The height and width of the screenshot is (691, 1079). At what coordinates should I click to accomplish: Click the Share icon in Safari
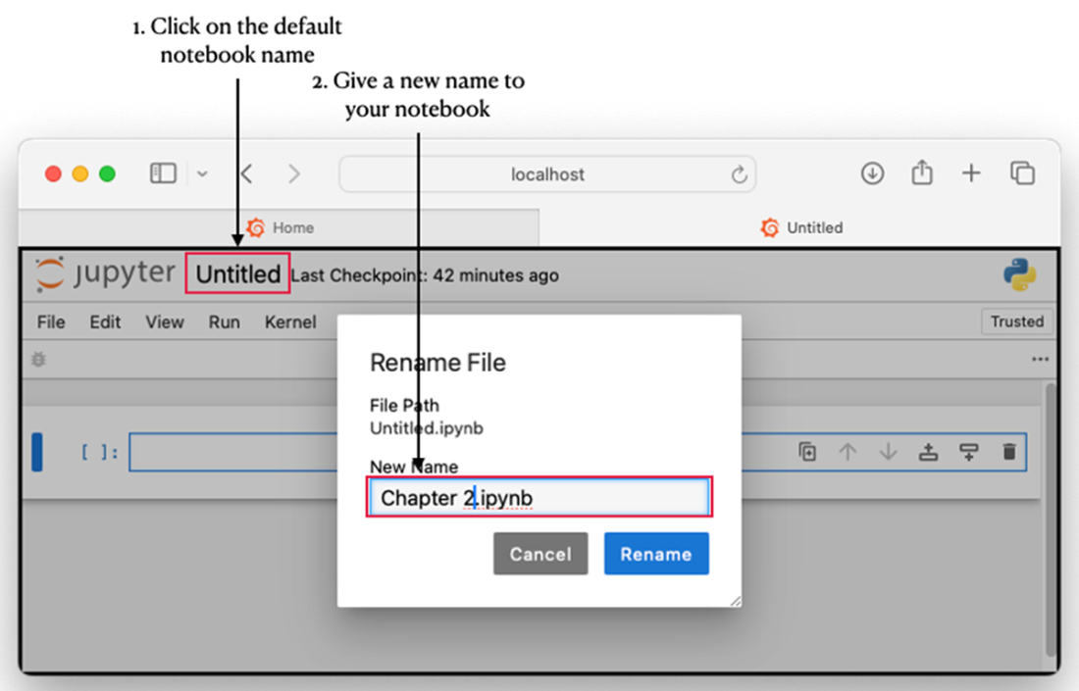tap(921, 173)
